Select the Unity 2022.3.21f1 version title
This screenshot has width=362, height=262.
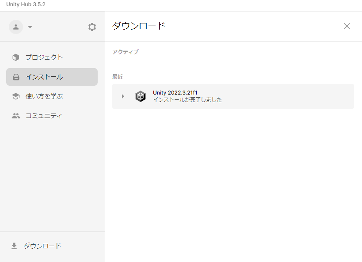(x=175, y=93)
